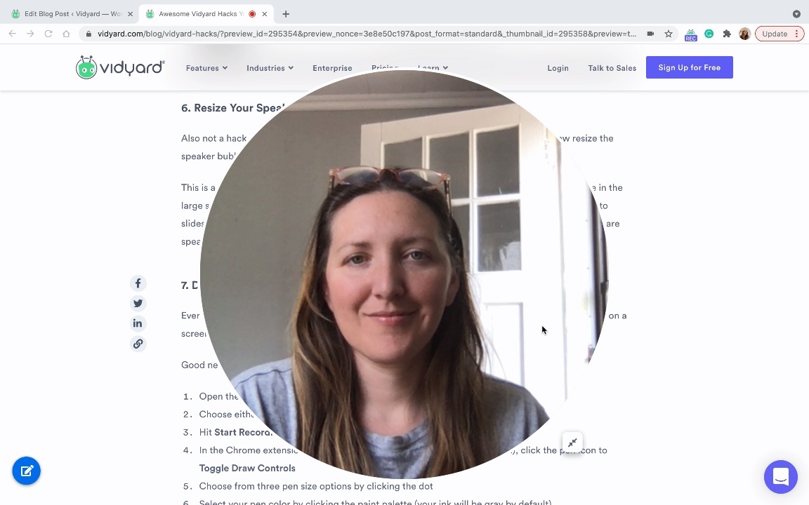Screen dimensions: 809x505
Task: Click the speaker bubble webcam video
Action: coord(404,274)
